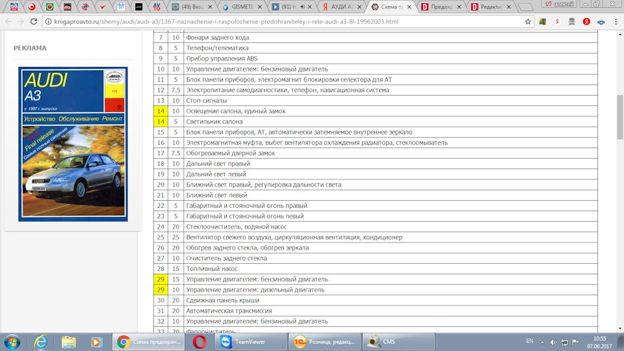
Task: Click the Audi A3 manual advertisement image
Action: click(x=73, y=144)
